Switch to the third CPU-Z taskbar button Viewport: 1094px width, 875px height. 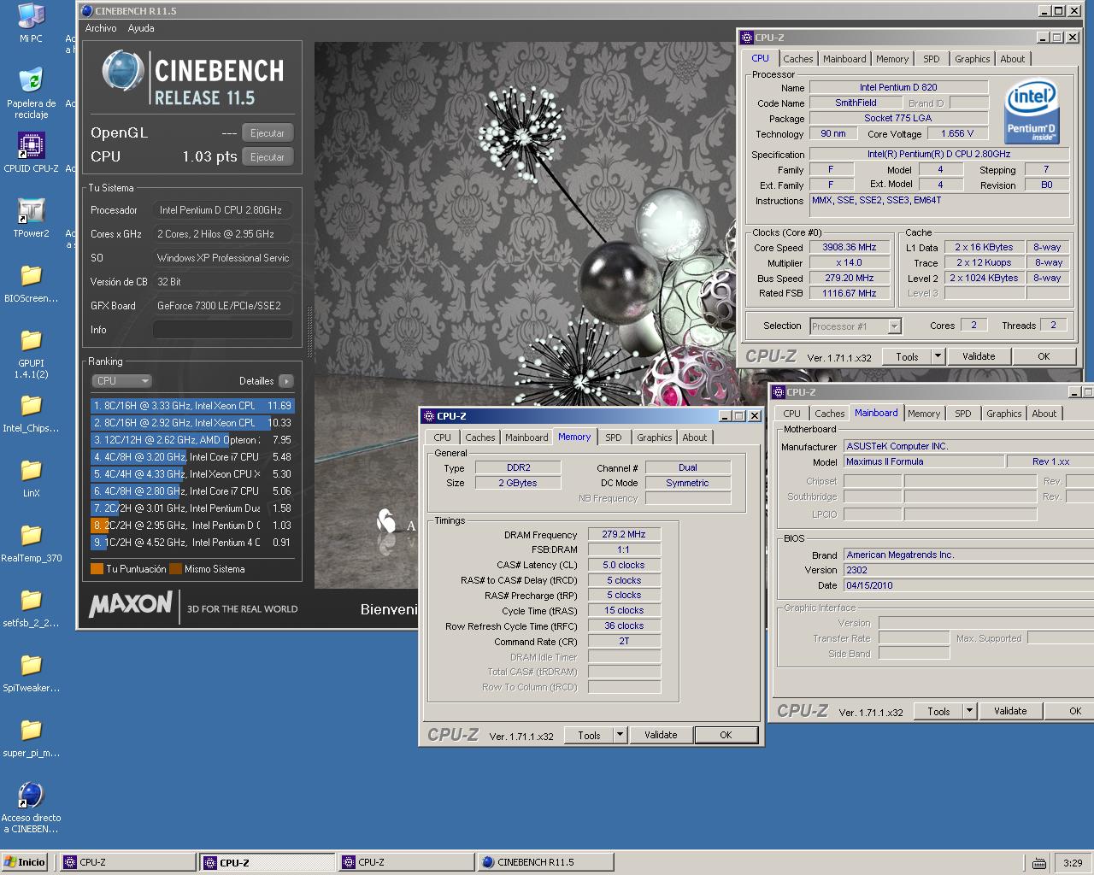click(x=406, y=862)
